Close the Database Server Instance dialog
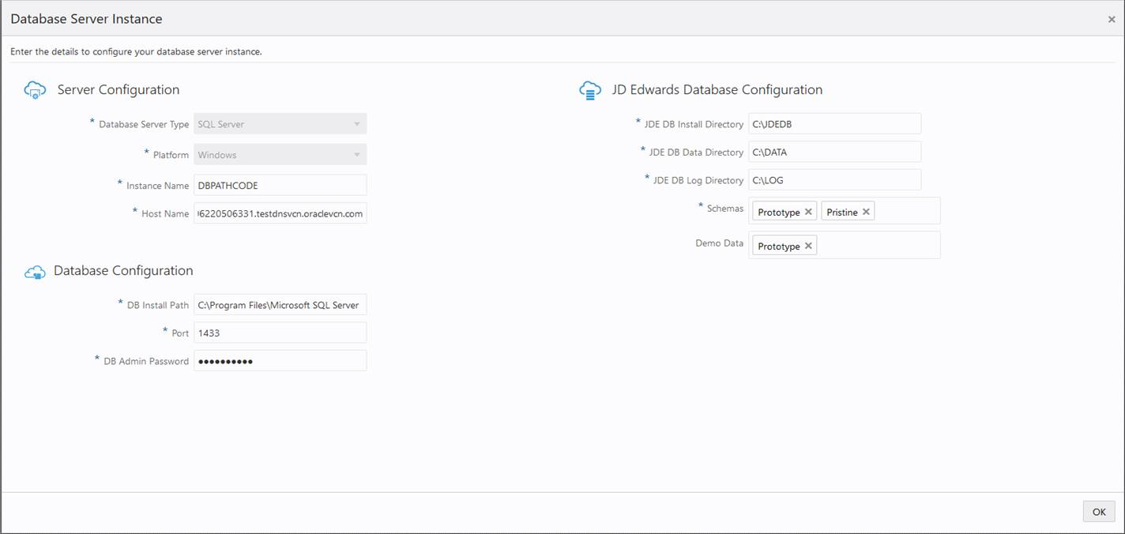 (1112, 19)
